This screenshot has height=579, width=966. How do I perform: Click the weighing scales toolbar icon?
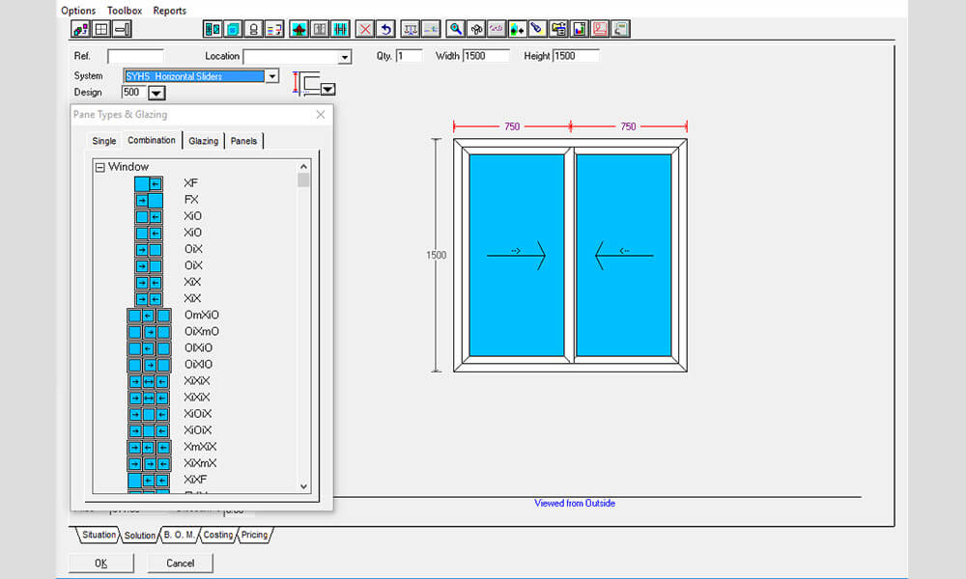click(x=412, y=29)
